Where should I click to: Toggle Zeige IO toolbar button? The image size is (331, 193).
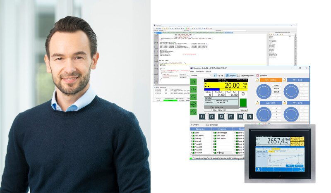(231, 75)
